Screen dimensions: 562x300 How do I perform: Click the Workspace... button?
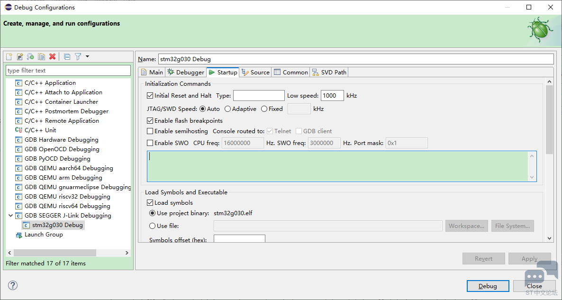click(x=467, y=226)
